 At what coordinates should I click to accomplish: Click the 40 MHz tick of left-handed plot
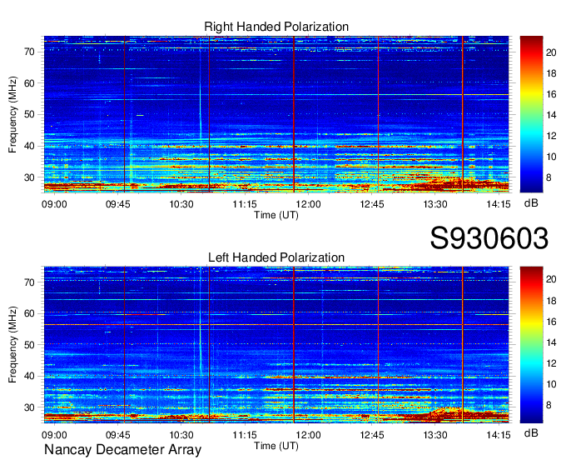tap(30, 377)
